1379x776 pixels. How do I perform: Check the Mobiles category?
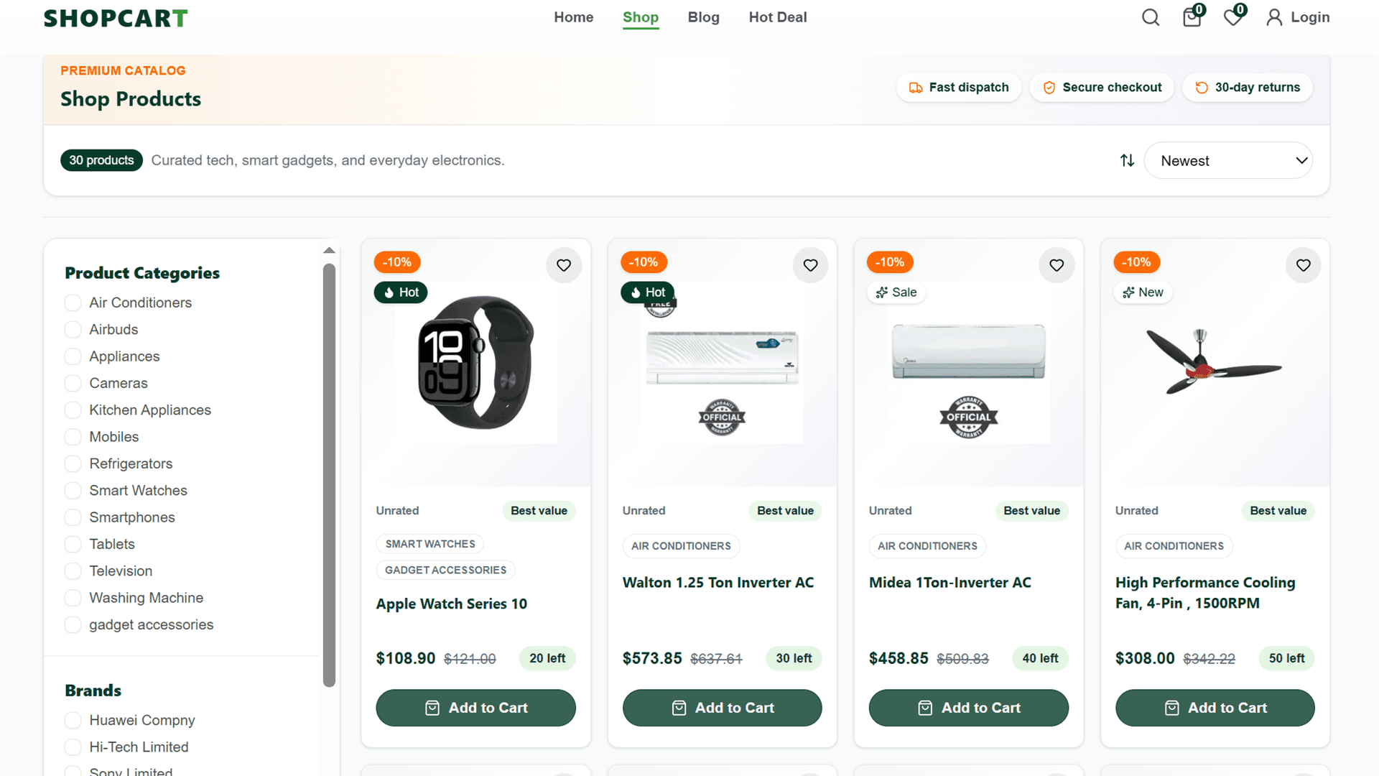point(73,437)
